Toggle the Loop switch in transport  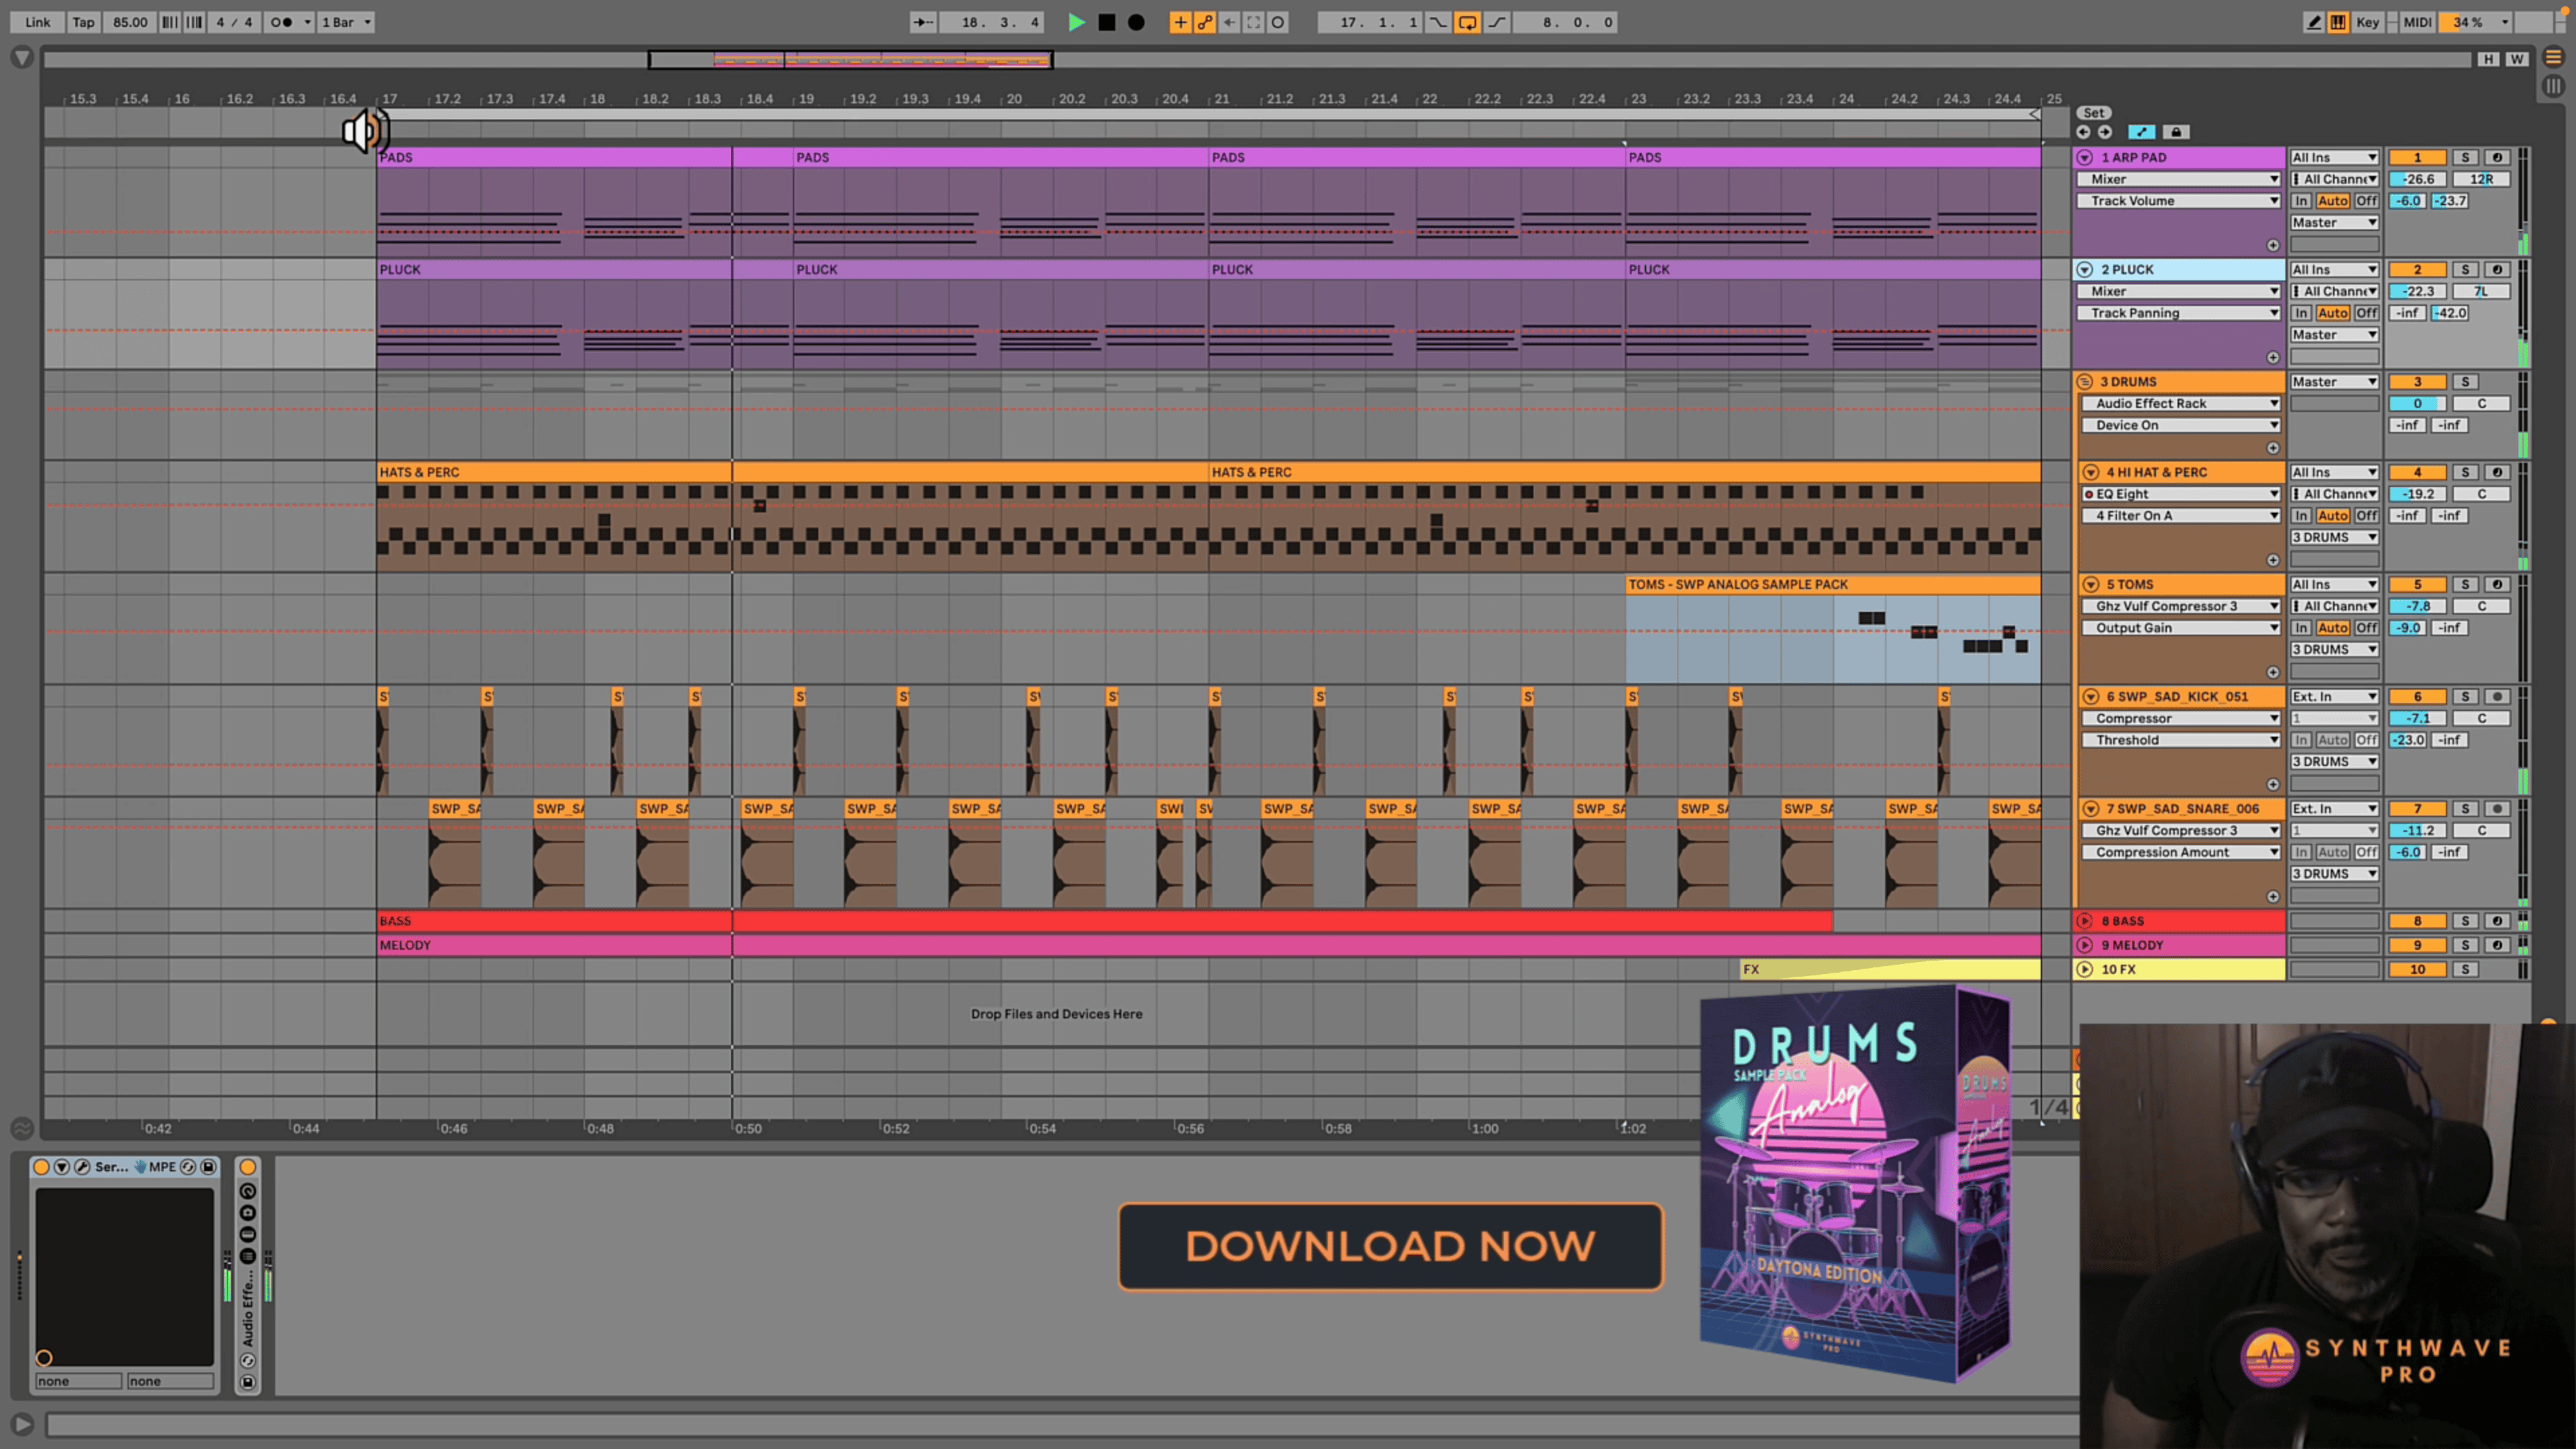pyautogui.click(x=1467, y=22)
